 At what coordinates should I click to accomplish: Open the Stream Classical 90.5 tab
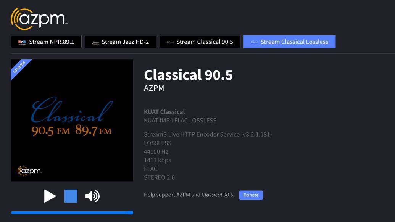pos(200,42)
